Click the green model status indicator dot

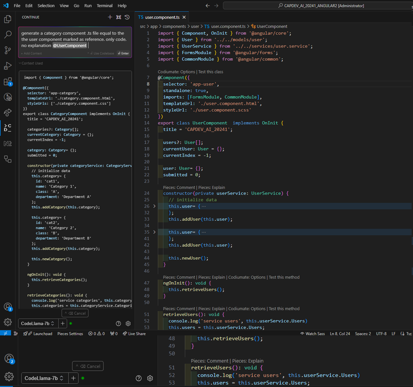[x=71, y=323]
